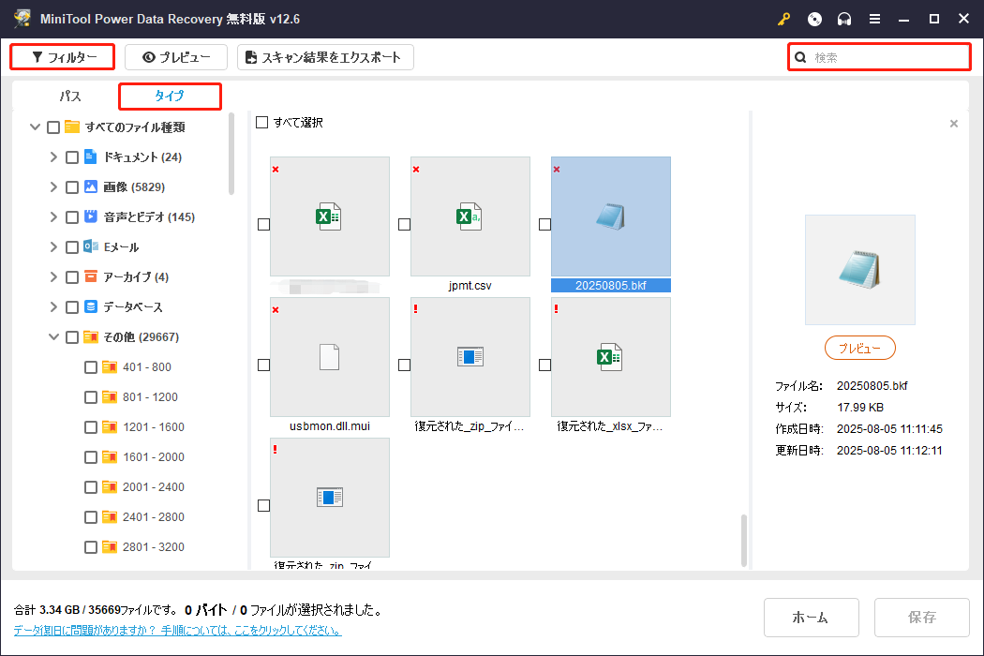Switch to the タイプ tab
This screenshot has width=984, height=656.
click(x=170, y=96)
